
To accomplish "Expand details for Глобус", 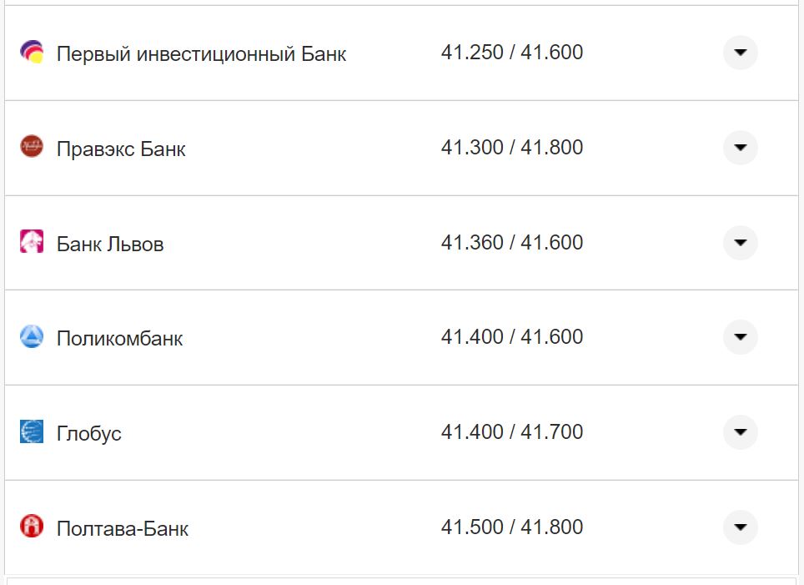I will [x=740, y=432].
